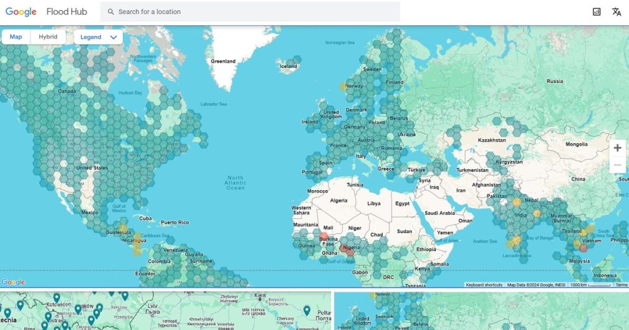Screen dimensions: 629x330
Task: Click the Sudan label
Action: 404,231
